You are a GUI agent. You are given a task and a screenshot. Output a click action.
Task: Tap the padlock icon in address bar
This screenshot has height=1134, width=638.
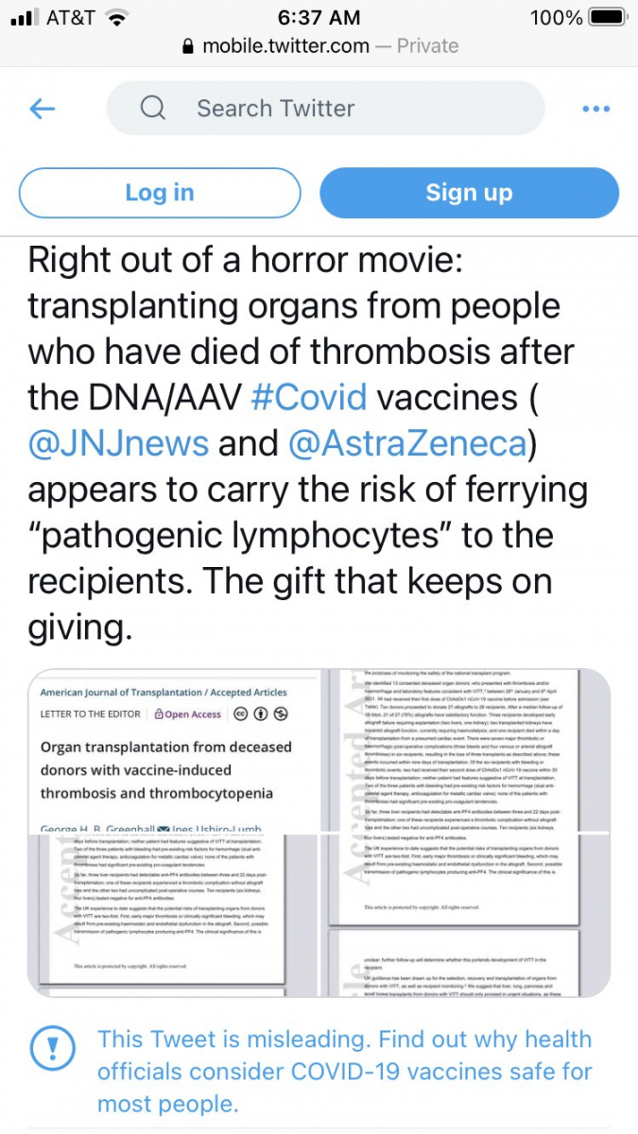coord(187,46)
